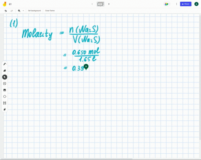201x160 pixels.
Task: Open the more options three-dot menu
Action: click(x=176, y=4)
